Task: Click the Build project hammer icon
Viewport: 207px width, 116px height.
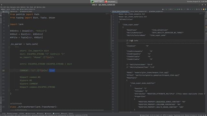Action: point(166,9)
